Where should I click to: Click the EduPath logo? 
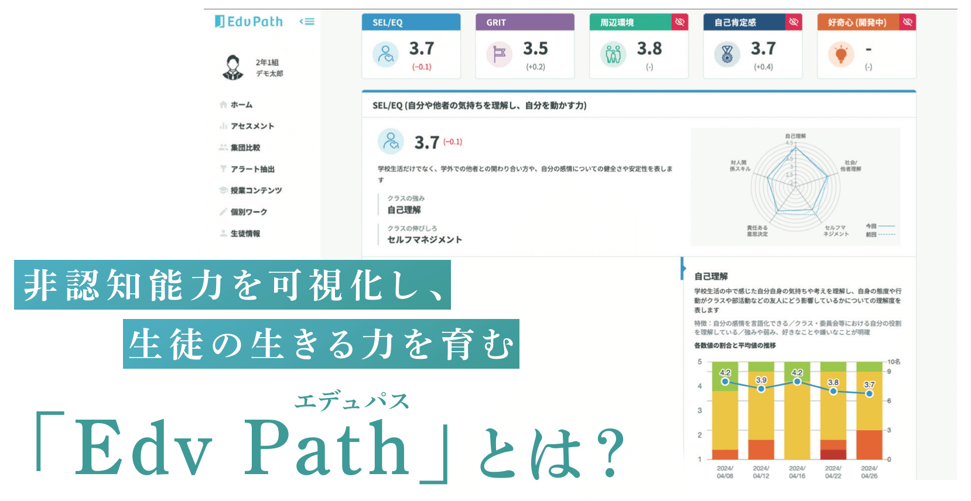pyautogui.click(x=248, y=22)
